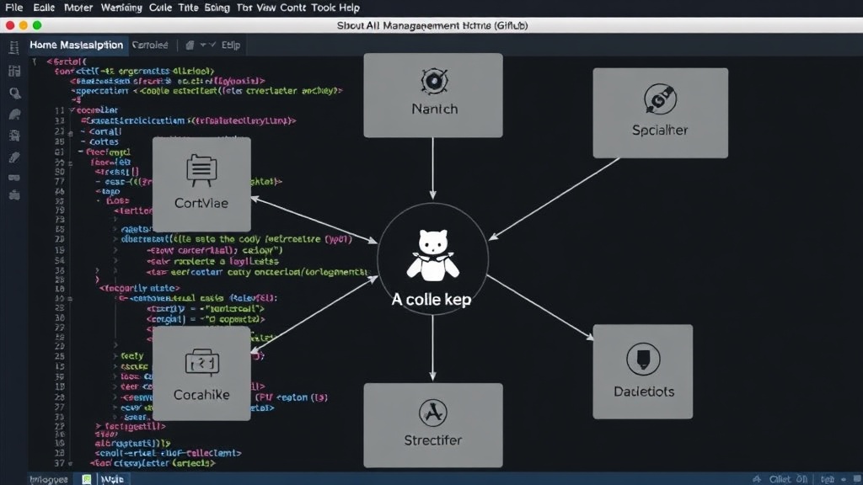Toggle fold marker at bottom line 37

pos(71,464)
